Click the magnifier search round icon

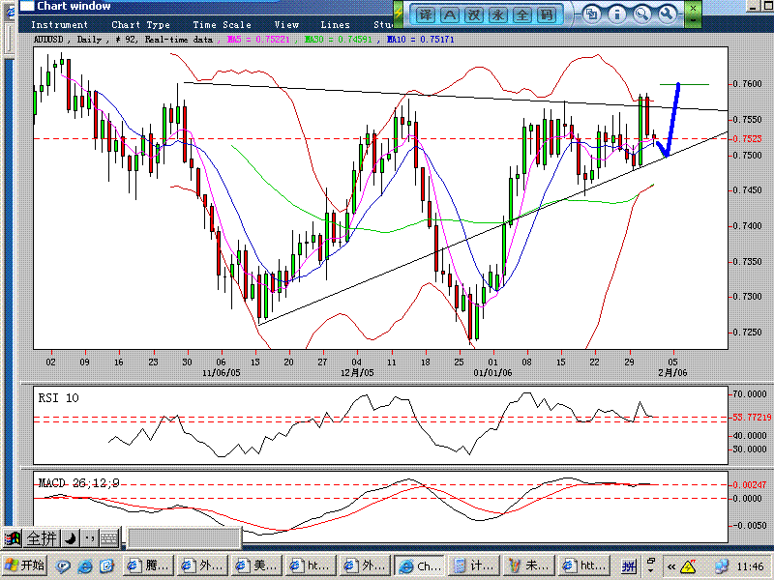pyautogui.click(x=641, y=14)
